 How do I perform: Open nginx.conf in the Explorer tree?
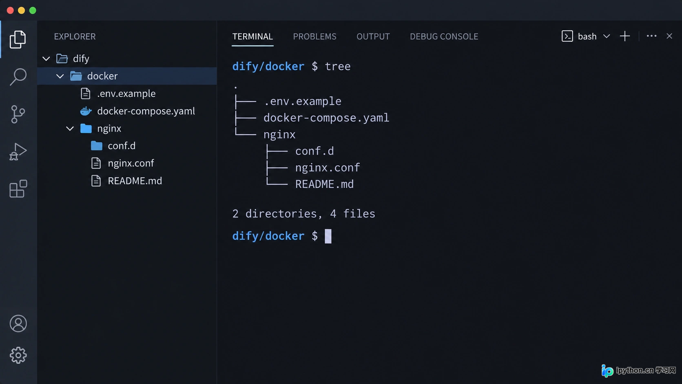coord(131,163)
